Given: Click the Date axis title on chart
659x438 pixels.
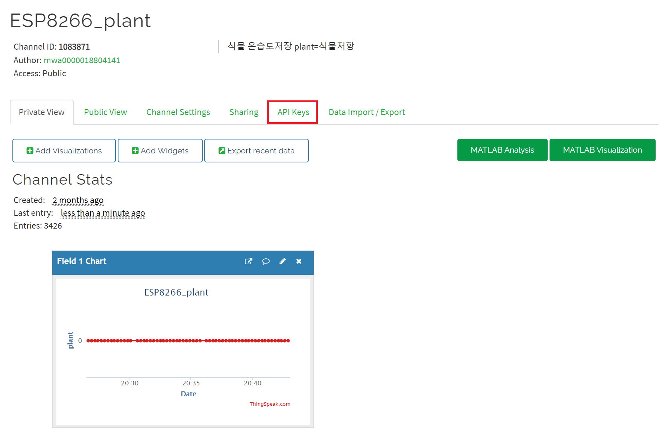Looking at the screenshot, I should point(188,394).
